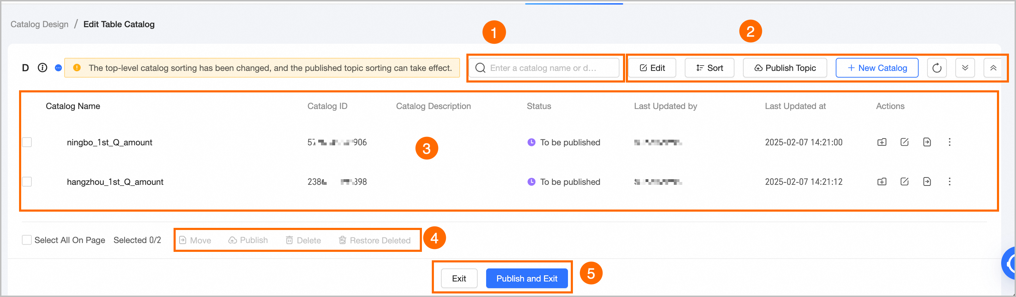Click the bulk Move action
This screenshot has height=297, width=1016.
coord(195,240)
